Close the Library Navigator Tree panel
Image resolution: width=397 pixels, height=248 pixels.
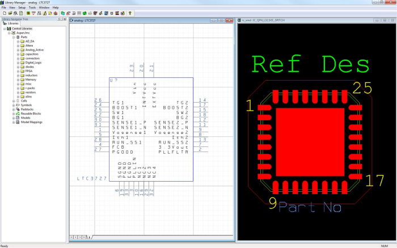[65, 19]
